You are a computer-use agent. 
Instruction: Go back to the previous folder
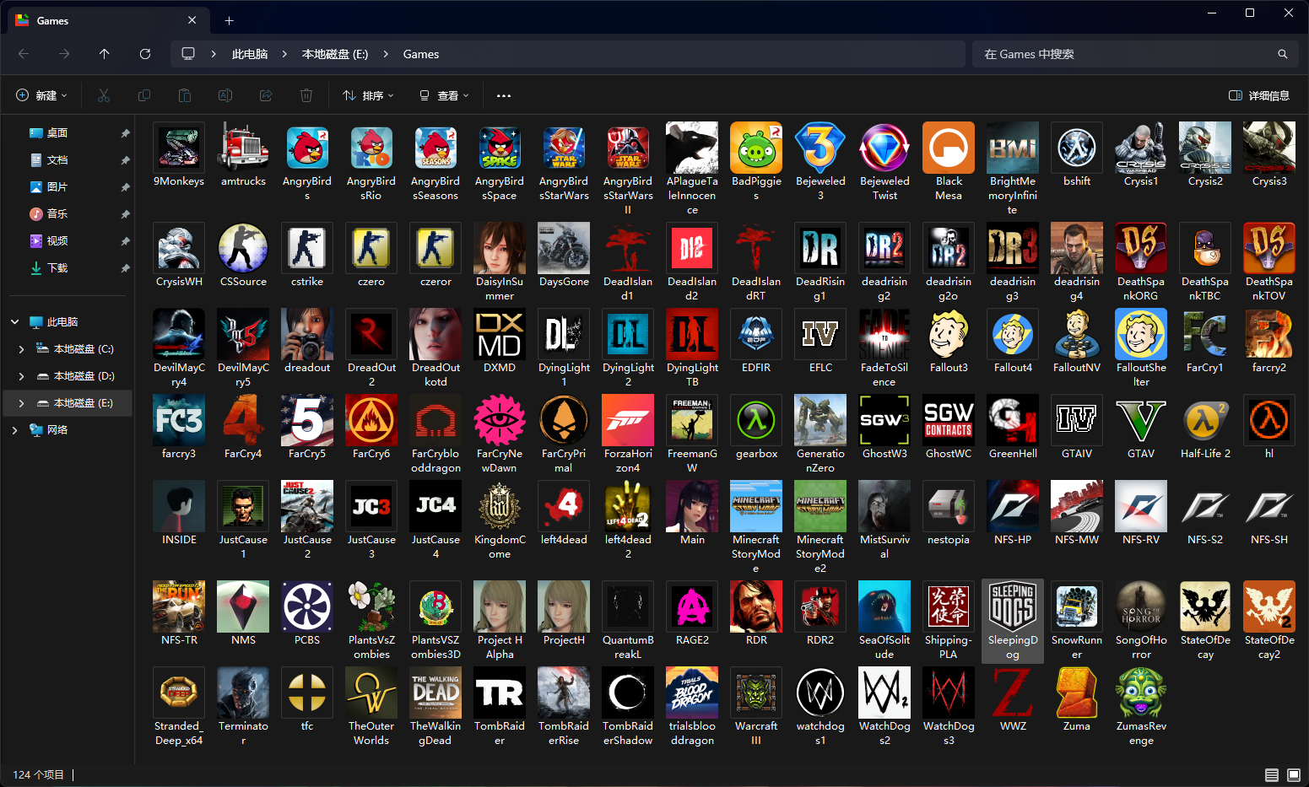24,54
